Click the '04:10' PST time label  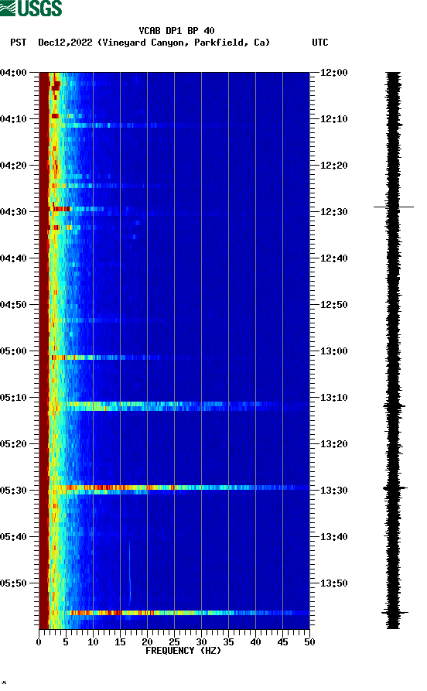coord(13,119)
